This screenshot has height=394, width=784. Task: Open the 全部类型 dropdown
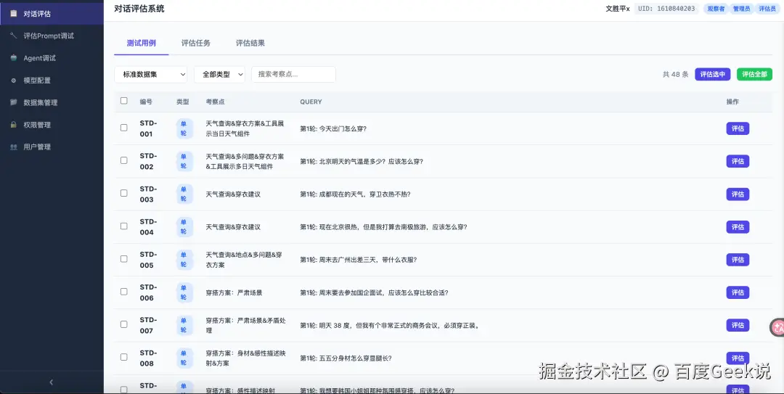point(219,74)
